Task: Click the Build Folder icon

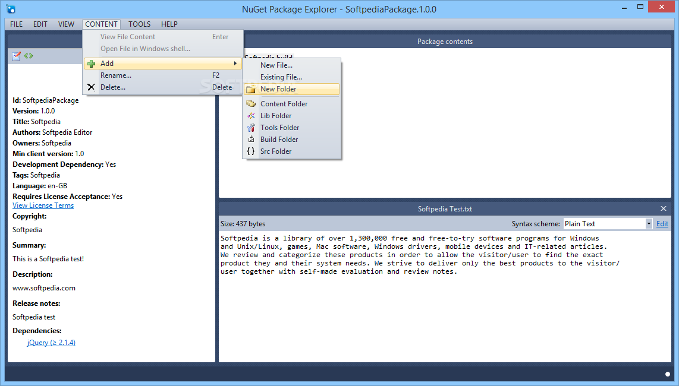Action: click(x=251, y=140)
